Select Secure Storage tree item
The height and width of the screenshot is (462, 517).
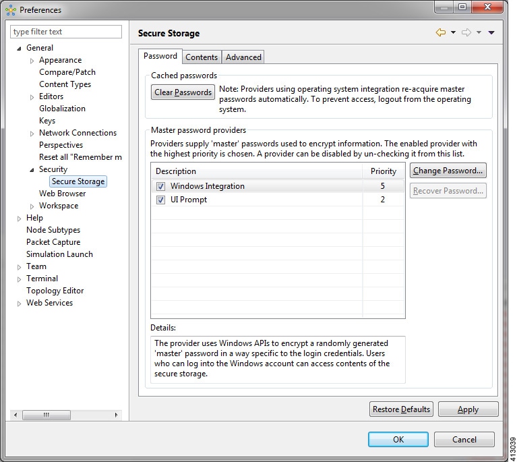pos(78,181)
